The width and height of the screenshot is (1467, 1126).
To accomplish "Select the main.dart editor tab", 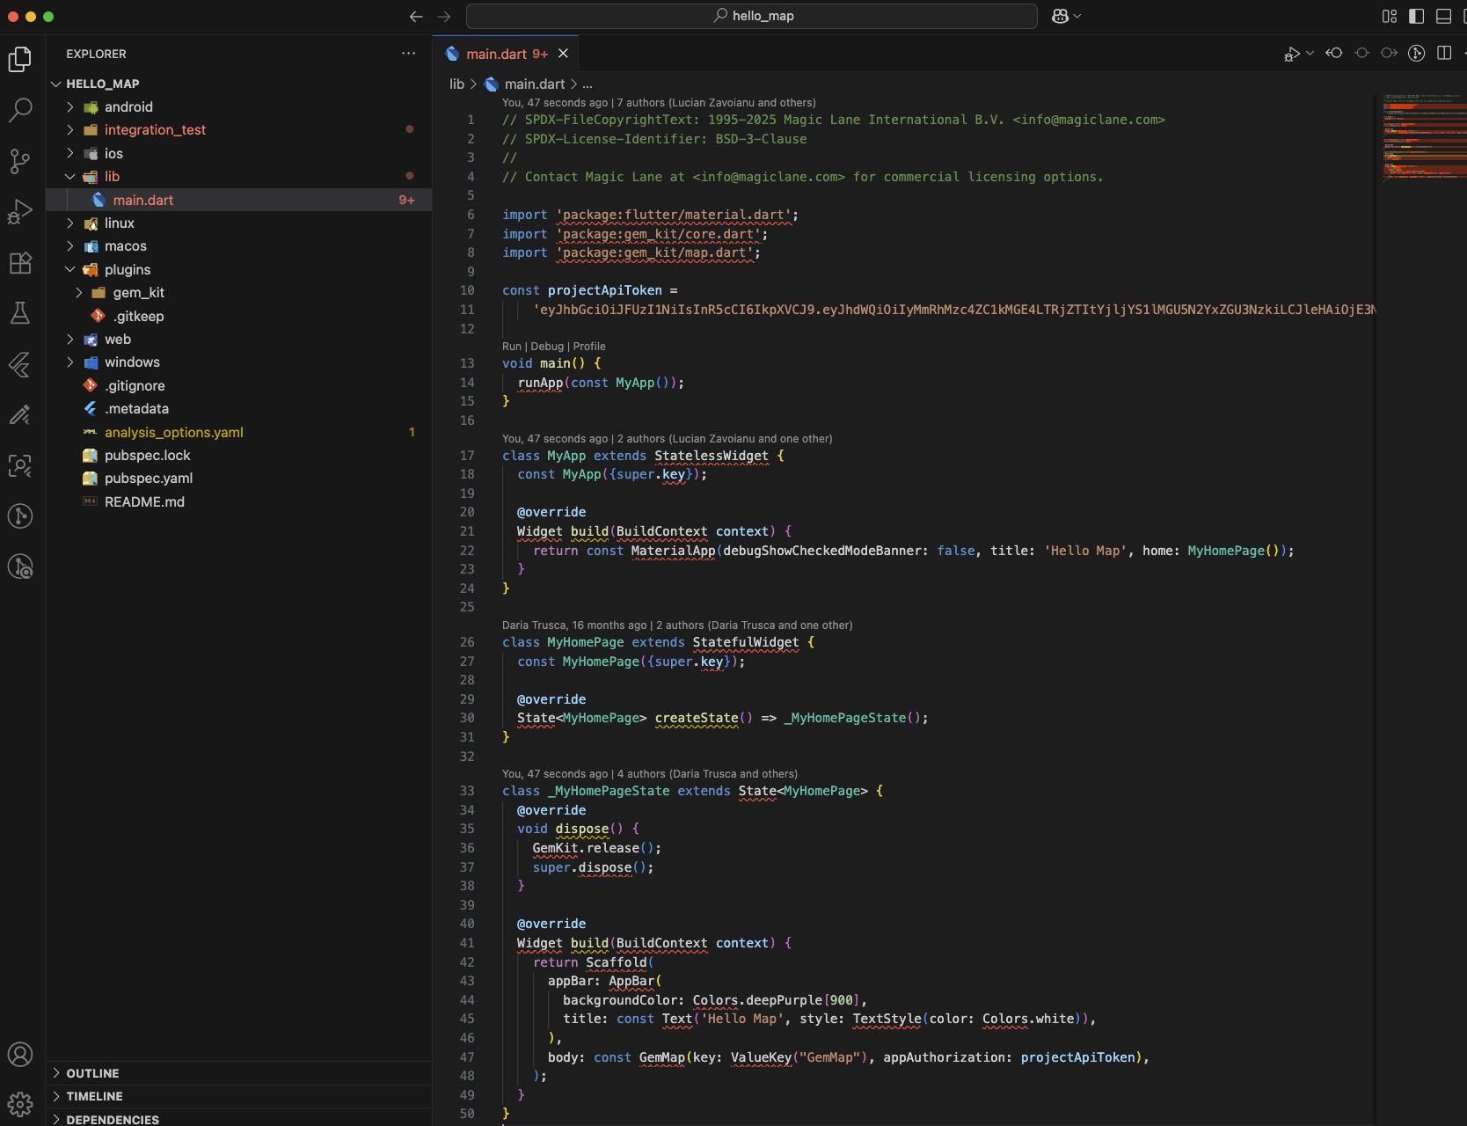I will pyautogui.click(x=497, y=54).
